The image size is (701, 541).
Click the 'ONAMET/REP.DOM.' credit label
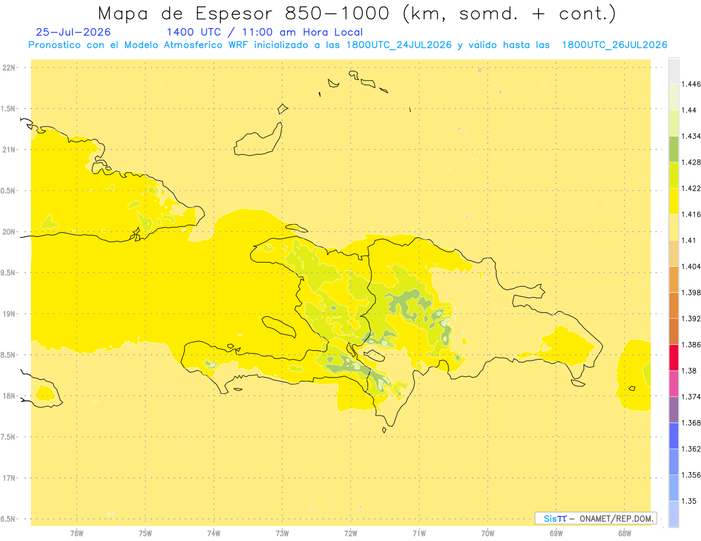coord(617,518)
